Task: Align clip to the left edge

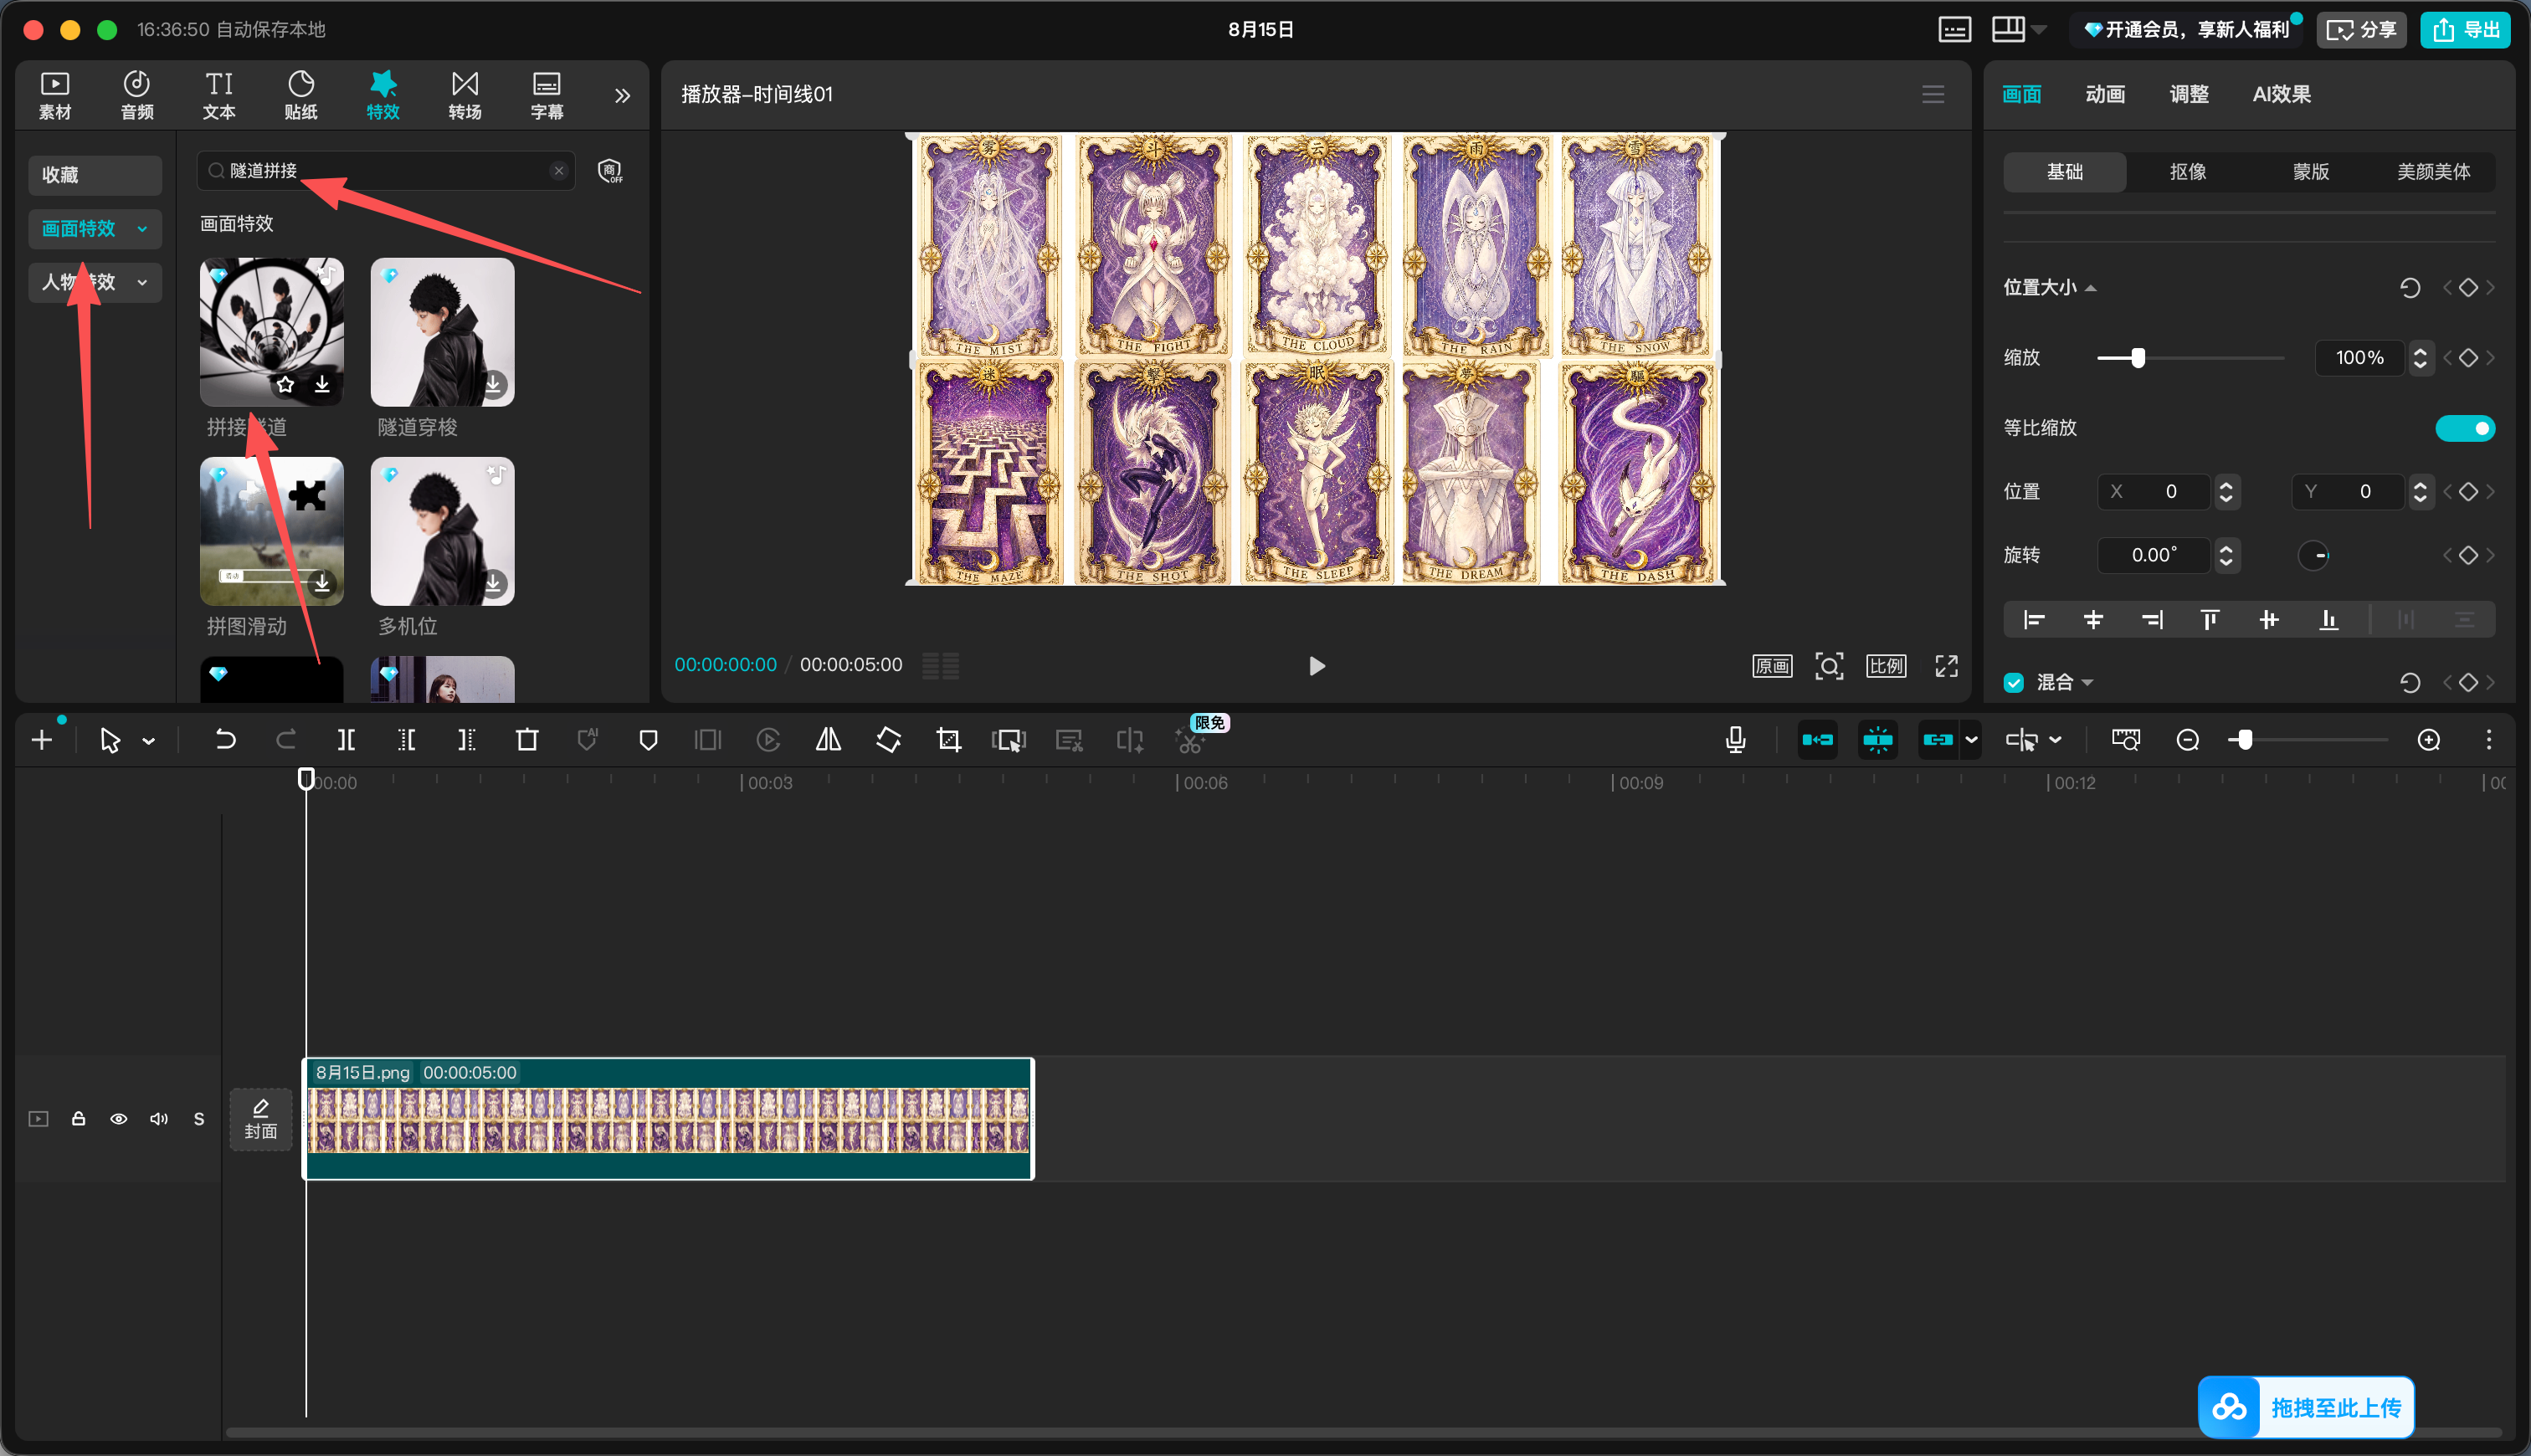Action: 2033,620
